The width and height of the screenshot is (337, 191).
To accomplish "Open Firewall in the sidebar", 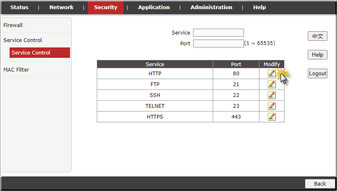I will pos(13,25).
